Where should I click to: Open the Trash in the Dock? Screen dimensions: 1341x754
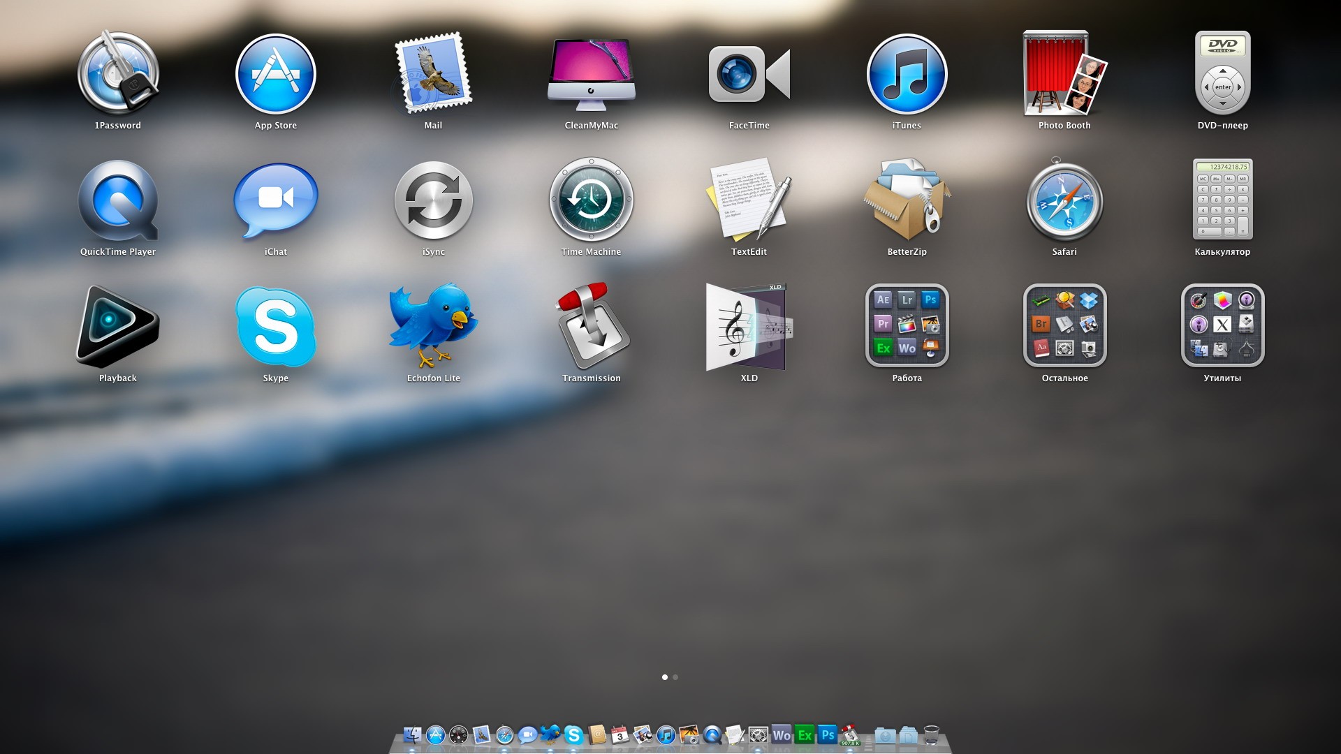pos(932,734)
